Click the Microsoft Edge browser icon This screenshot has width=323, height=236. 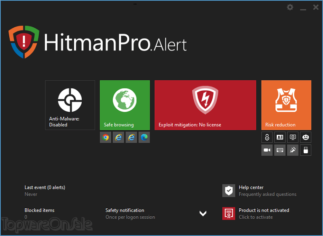point(144,137)
